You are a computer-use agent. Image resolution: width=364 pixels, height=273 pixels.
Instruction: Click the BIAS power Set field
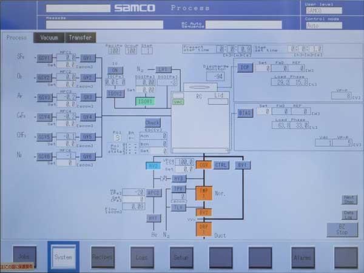pyautogui.click(x=263, y=112)
